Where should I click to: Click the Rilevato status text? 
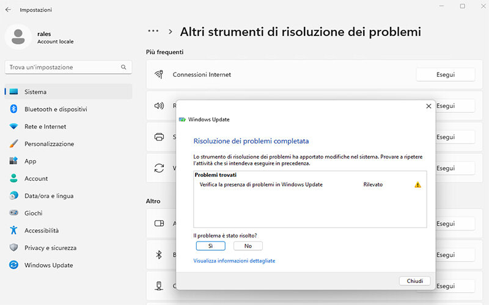click(373, 185)
